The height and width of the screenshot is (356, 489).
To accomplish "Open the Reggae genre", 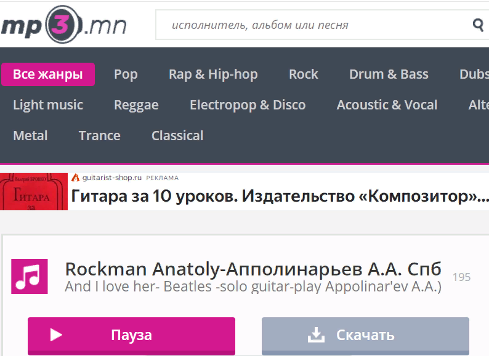I will (136, 105).
